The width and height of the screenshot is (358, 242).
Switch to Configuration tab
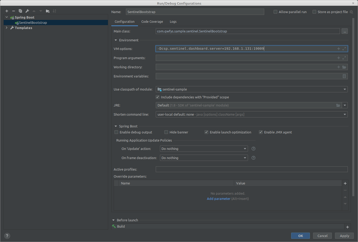pos(125,22)
